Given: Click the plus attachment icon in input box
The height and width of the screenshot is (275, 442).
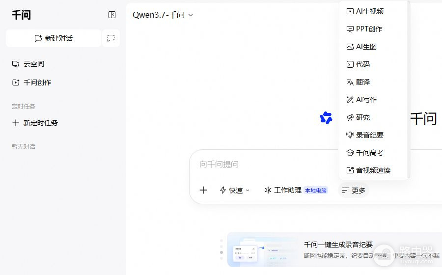Looking at the screenshot, I should tap(203, 191).
